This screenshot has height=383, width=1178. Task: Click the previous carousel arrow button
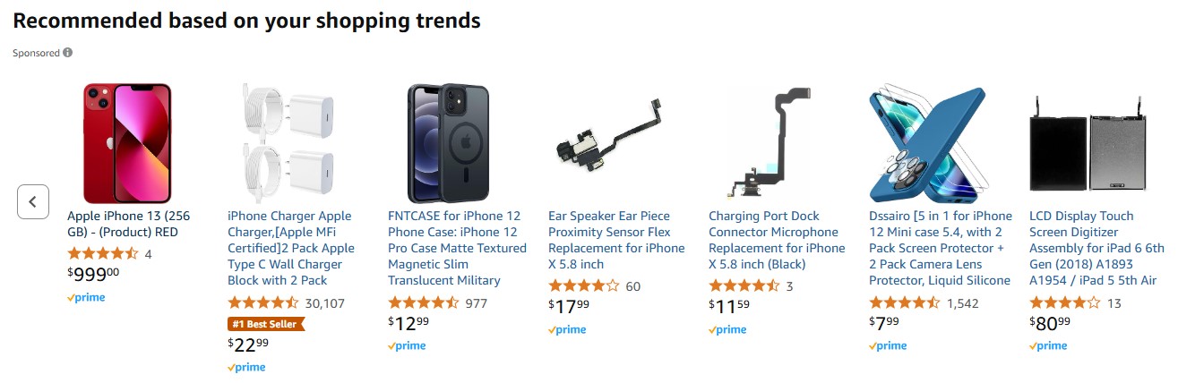pyautogui.click(x=32, y=201)
